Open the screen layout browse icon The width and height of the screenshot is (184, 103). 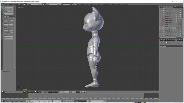(25, 4)
